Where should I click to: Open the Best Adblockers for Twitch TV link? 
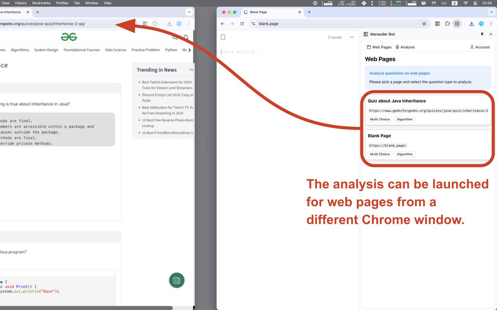168,110
